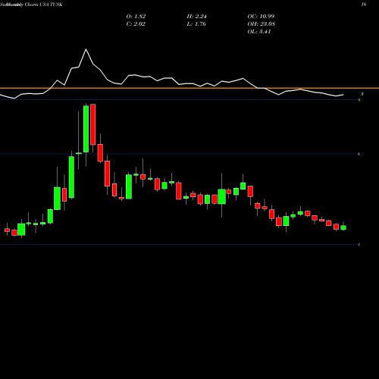
Task: Click the open price value O: 1.82
Action: (x=136, y=17)
